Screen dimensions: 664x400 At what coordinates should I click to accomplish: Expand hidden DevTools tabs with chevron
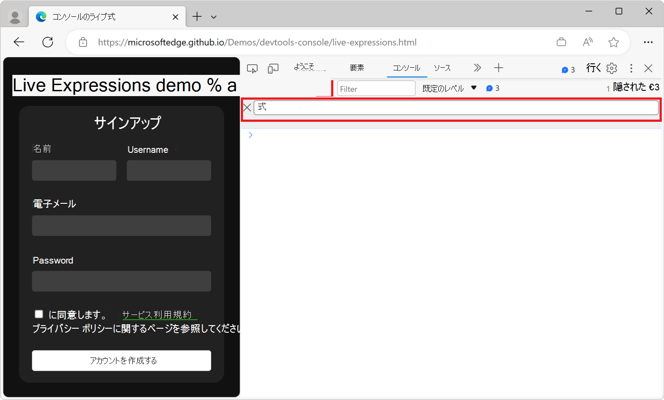point(477,67)
